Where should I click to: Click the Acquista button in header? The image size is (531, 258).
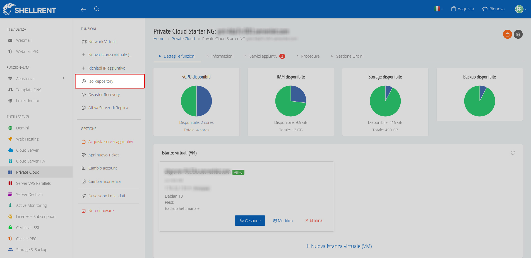463,9
